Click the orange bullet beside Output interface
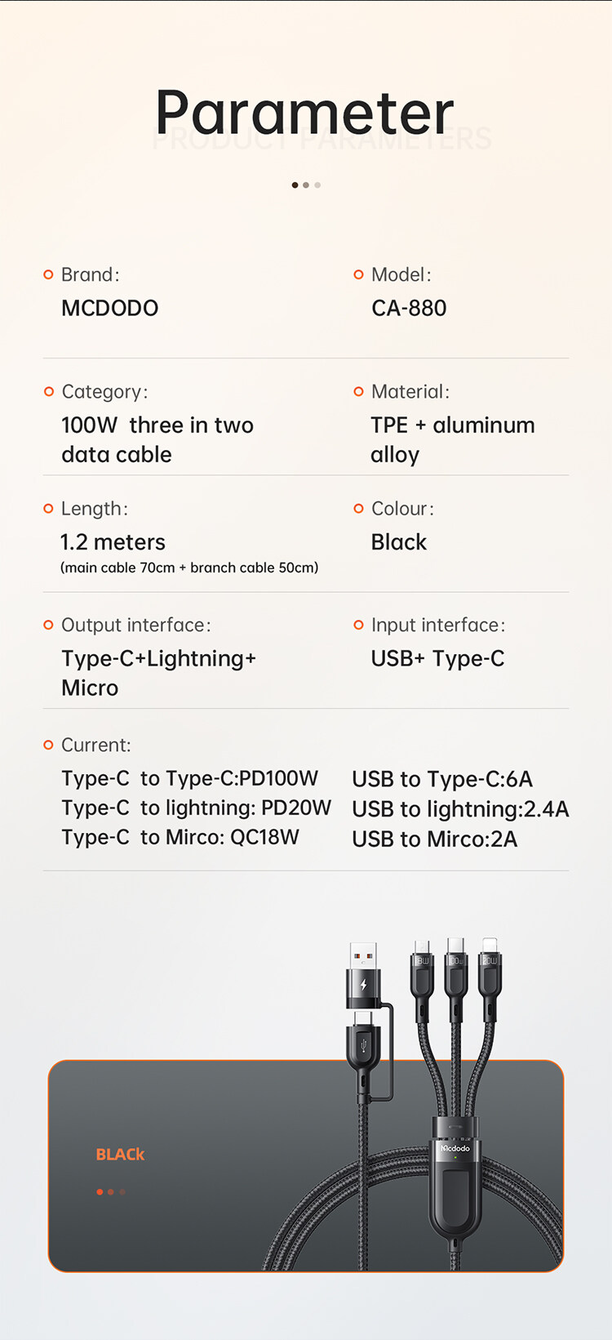Image resolution: width=612 pixels, height=1340 pixels. click(x=48, y=625)
